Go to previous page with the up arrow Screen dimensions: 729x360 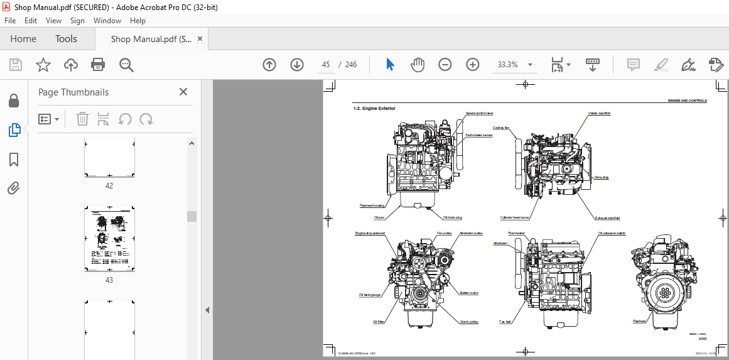click(x=269, y=65)
